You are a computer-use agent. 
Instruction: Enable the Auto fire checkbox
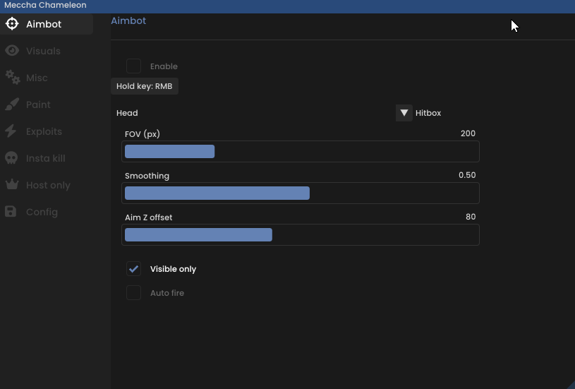tap(133, 293)
